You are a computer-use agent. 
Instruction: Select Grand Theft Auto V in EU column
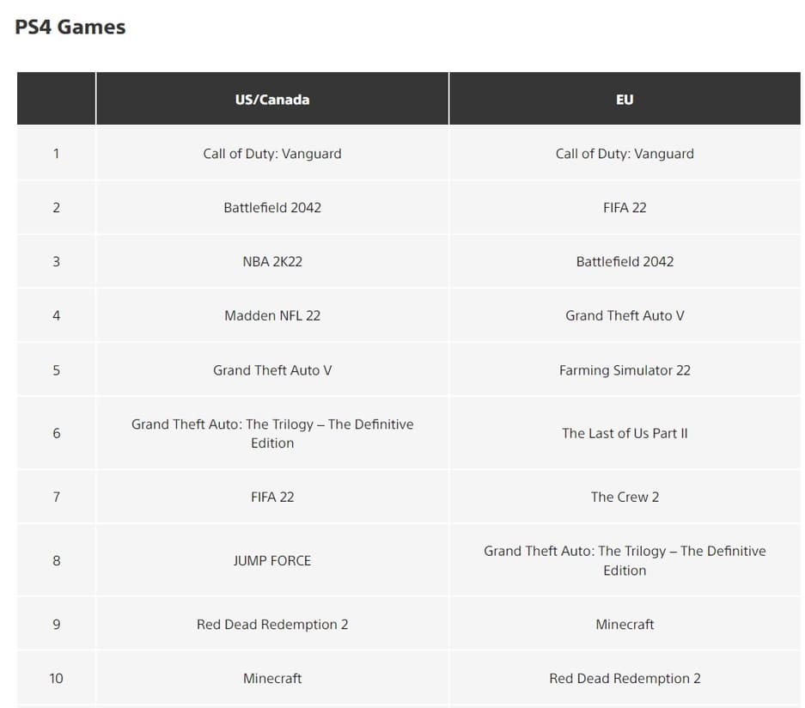pyautogui.click(x=625, y=315)
